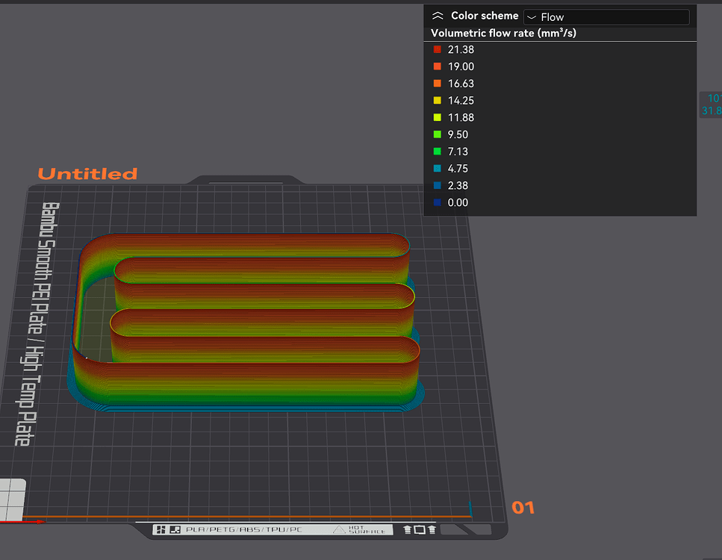
Task: Click the 4.75 flow rate teal swatch
Action: 438,169
